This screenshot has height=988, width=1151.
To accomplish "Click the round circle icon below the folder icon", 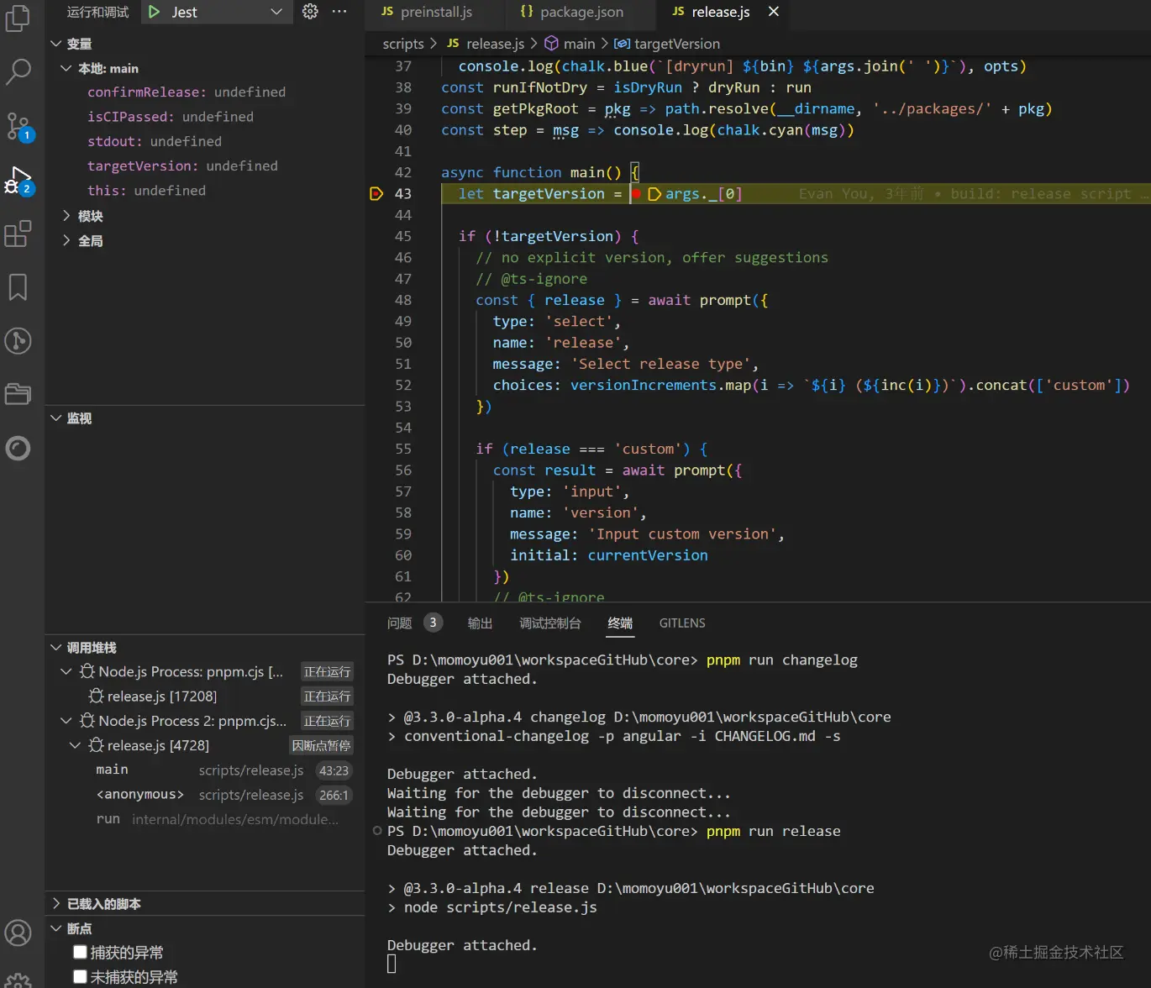I will [x=18, y=448].
